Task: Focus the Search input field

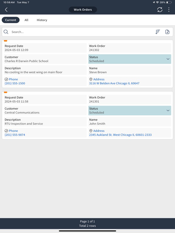Action: click(x=82, y=32)
